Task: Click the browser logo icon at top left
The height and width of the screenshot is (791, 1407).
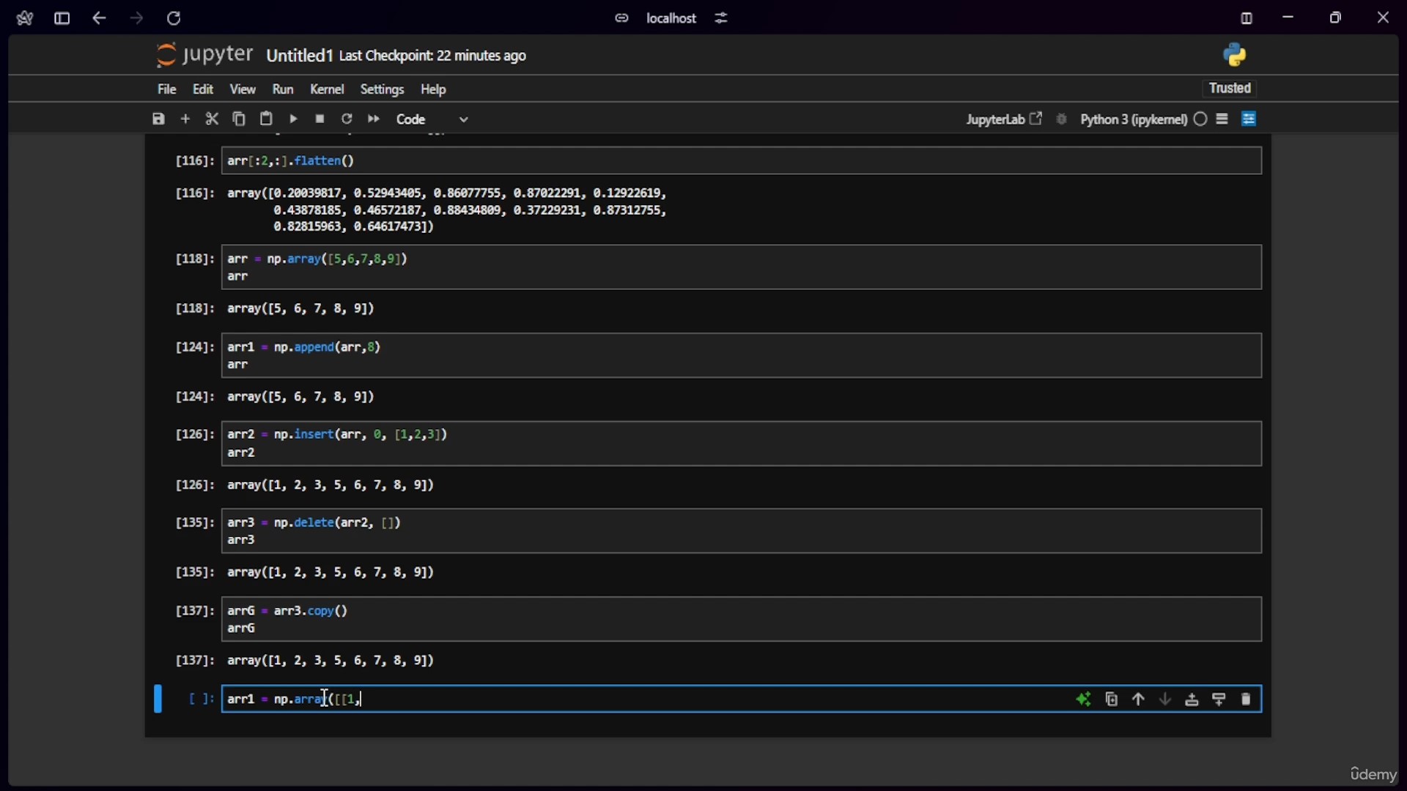Action: coord(24,18)
